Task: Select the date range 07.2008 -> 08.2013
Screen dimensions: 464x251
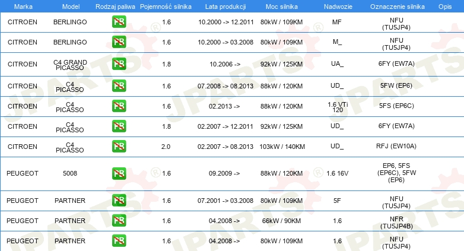Action: click(225, 86)
